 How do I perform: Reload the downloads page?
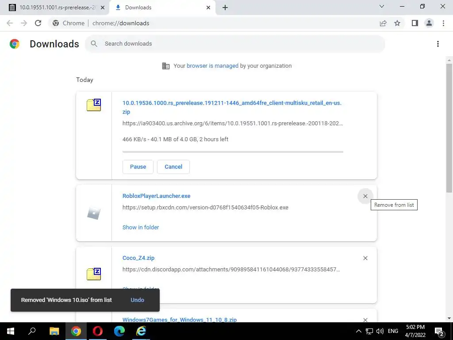(38, 23)
